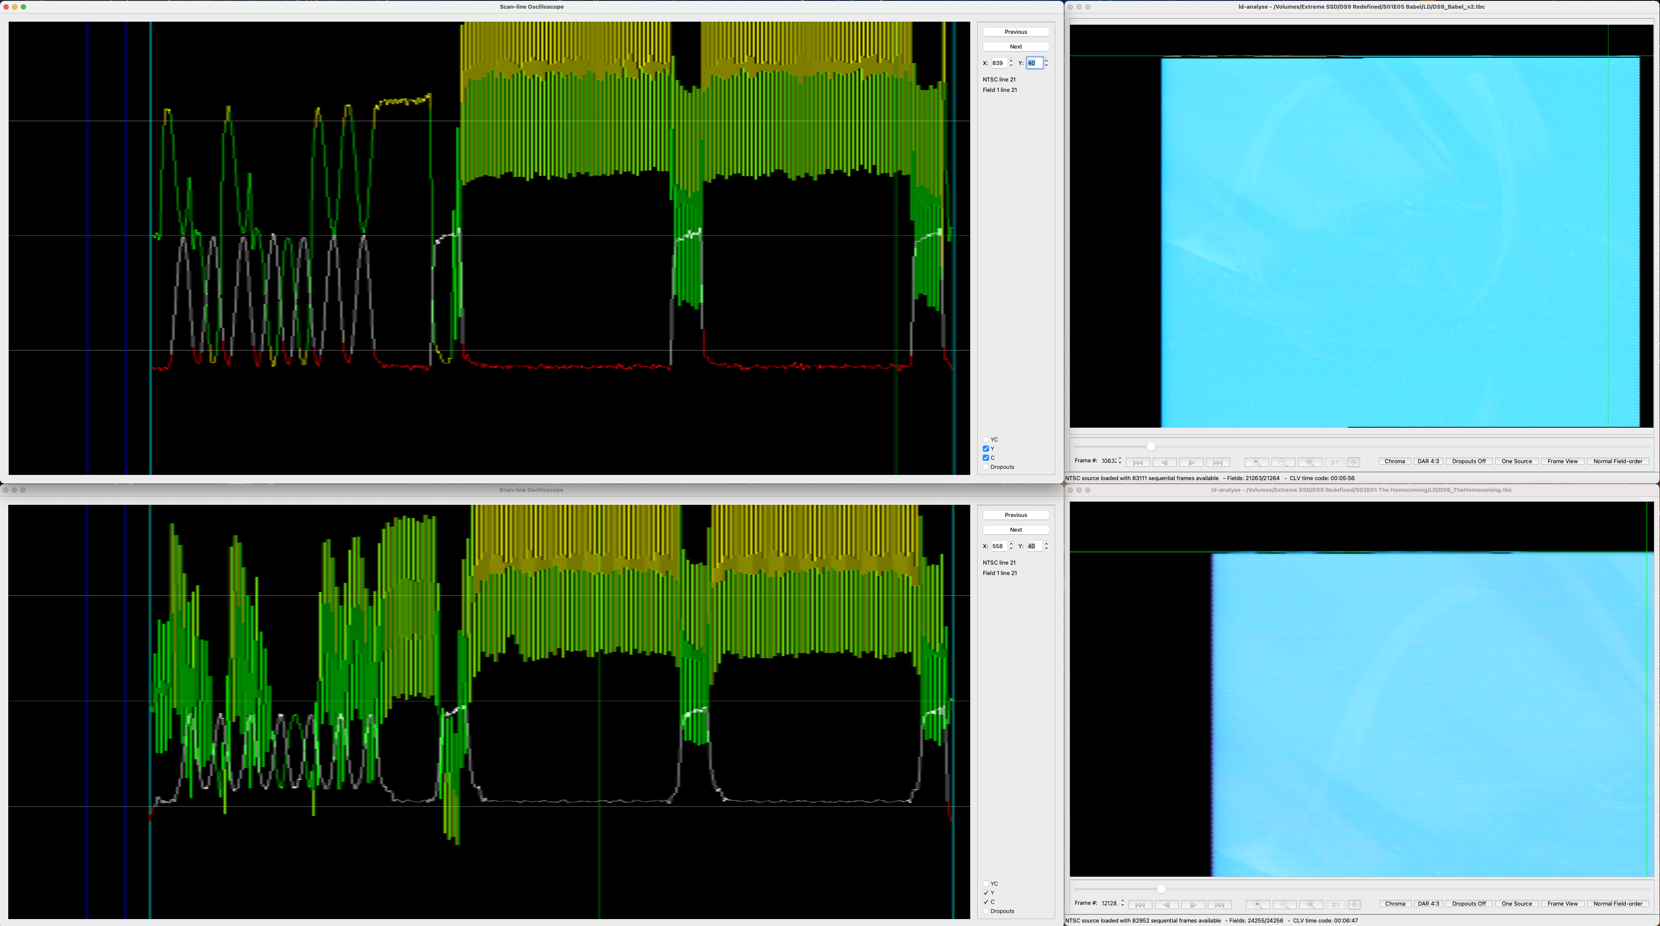Enable Dropouts checkbox in bottom oscilloscope
The height and width of the screenshot is (926, 1660).
(x=986, y=911)
